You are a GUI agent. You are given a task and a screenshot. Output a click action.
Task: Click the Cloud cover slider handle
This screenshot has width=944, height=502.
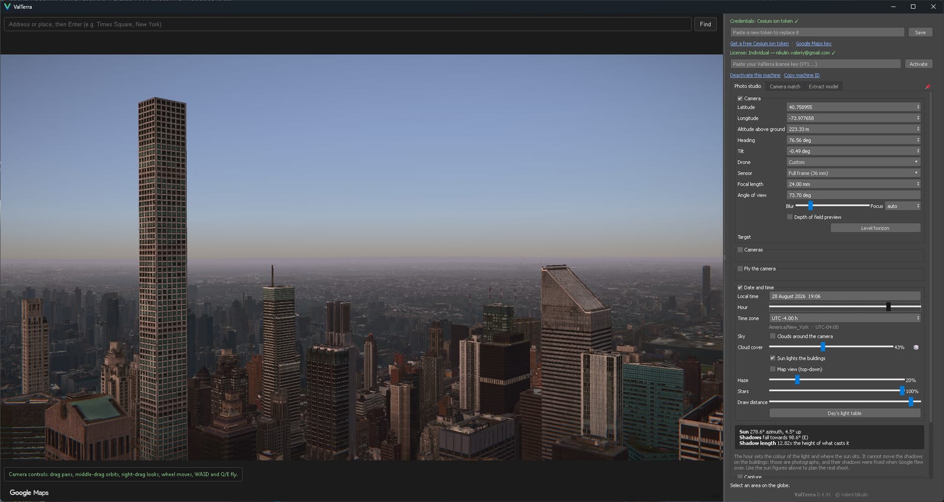tap(822, 347)
